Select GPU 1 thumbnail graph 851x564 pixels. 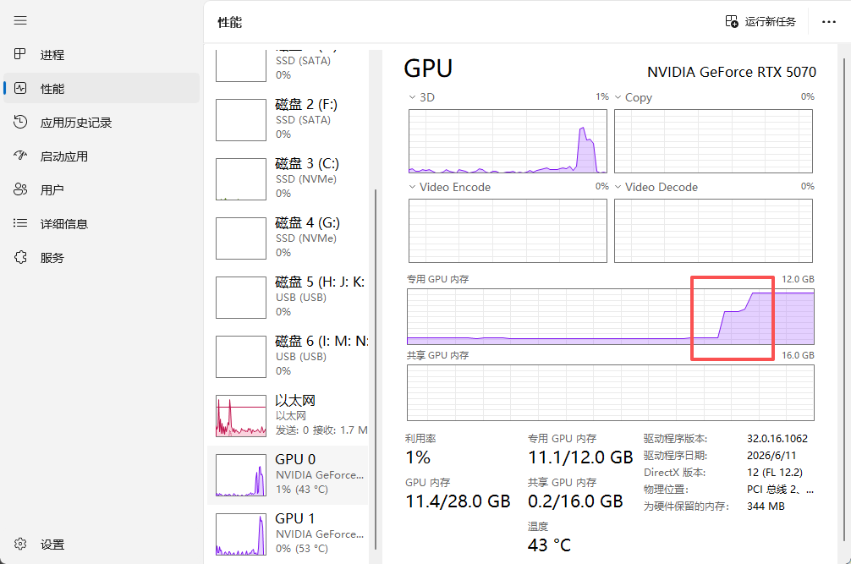pyautogui.click(x=241, y=534)
